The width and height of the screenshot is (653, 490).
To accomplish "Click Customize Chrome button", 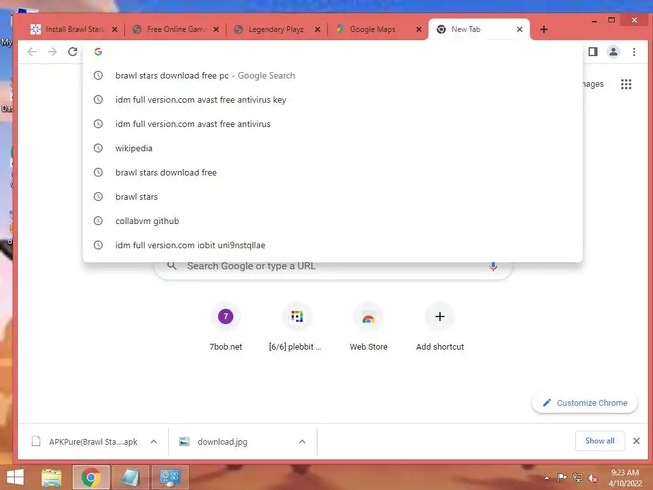I will [585, 403].
